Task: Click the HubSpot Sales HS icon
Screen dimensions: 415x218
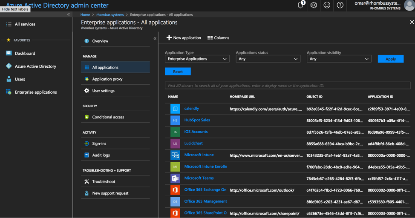Action: click(x=175, y=120)
